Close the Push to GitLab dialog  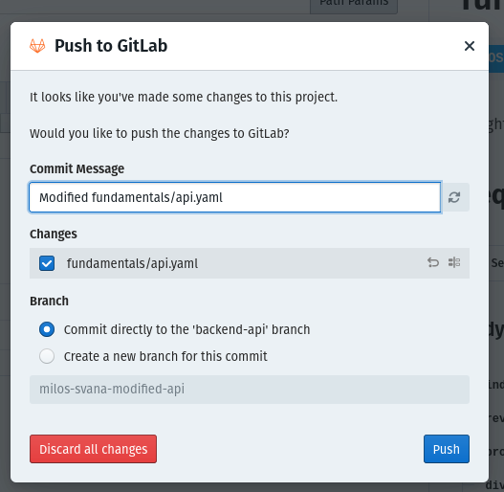(470, 46)
